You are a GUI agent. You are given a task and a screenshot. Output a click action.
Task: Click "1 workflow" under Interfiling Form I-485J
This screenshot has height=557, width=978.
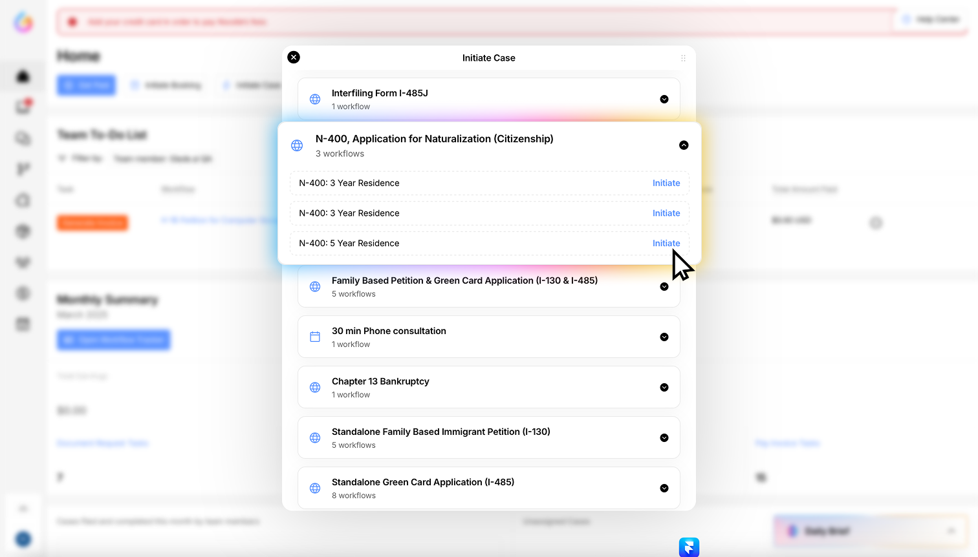(x=351, y=107)
